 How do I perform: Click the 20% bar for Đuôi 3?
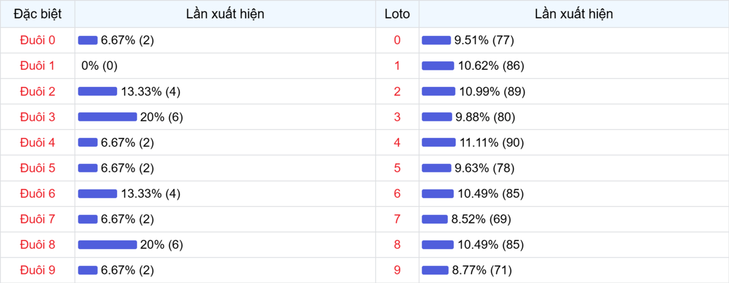(x=108, y=117)
